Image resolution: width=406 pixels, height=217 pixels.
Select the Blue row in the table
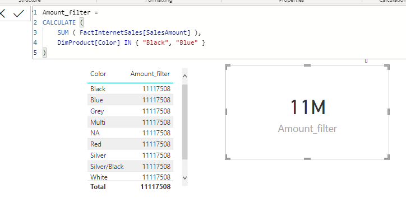click(x=130, y=100)
